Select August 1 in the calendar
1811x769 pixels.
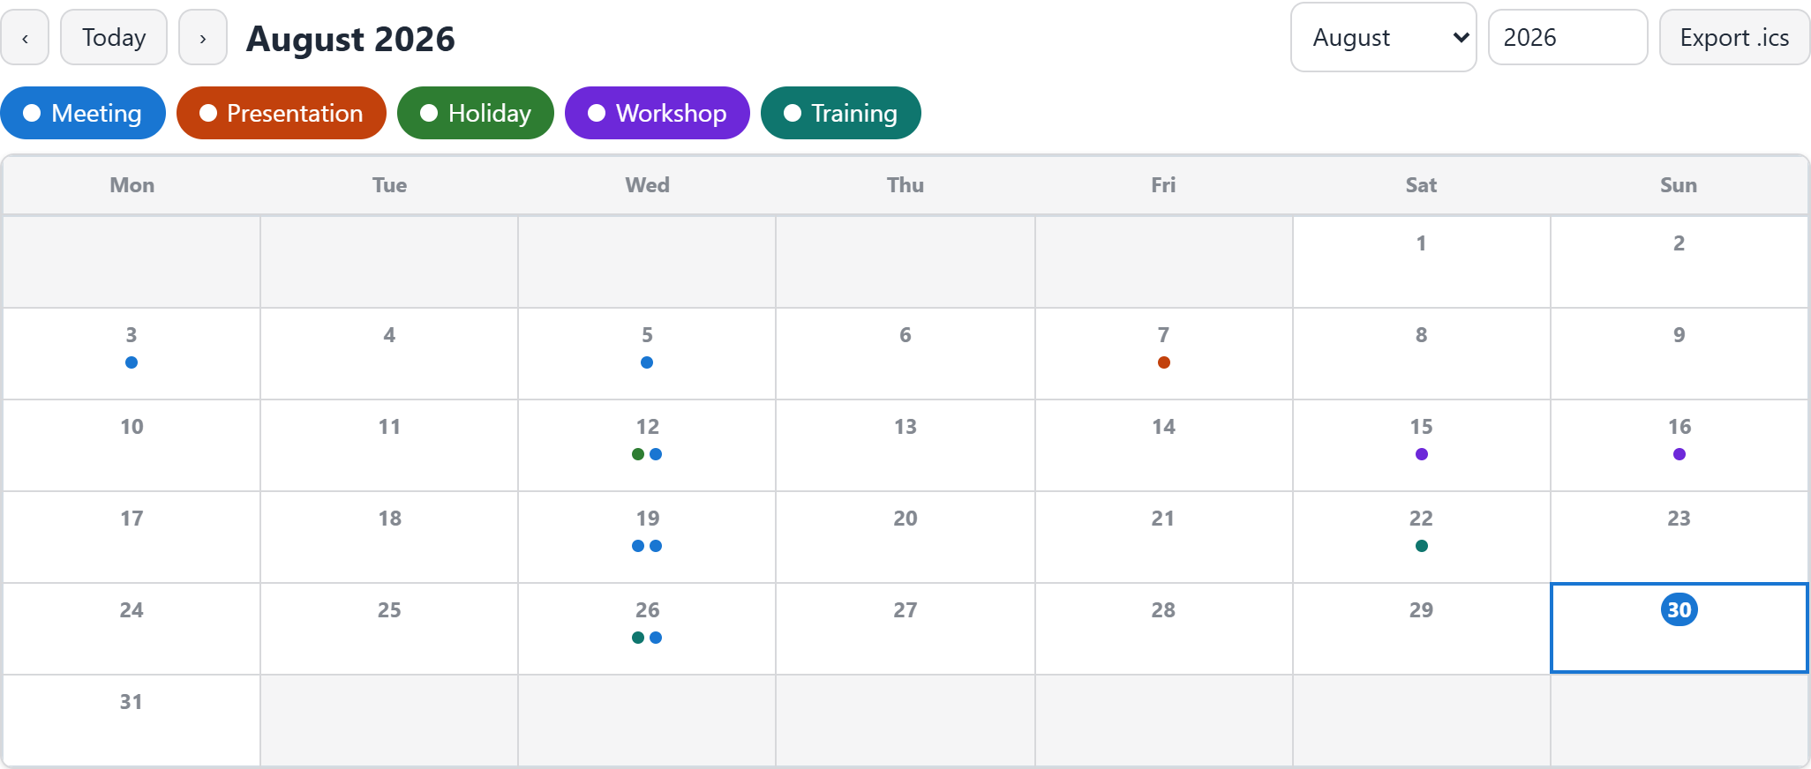[1422, 262]
